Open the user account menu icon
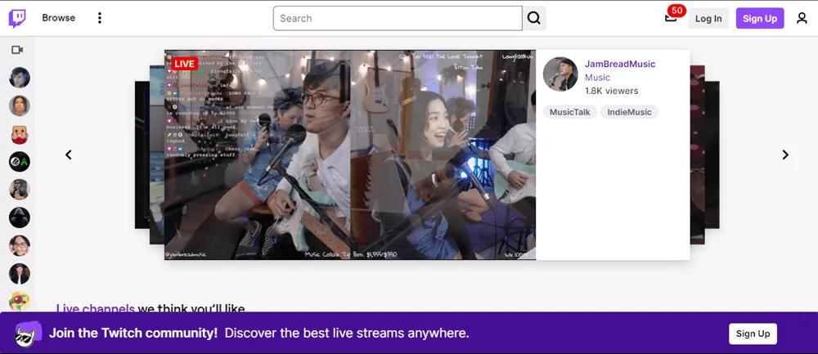 [x=802, y=18]
